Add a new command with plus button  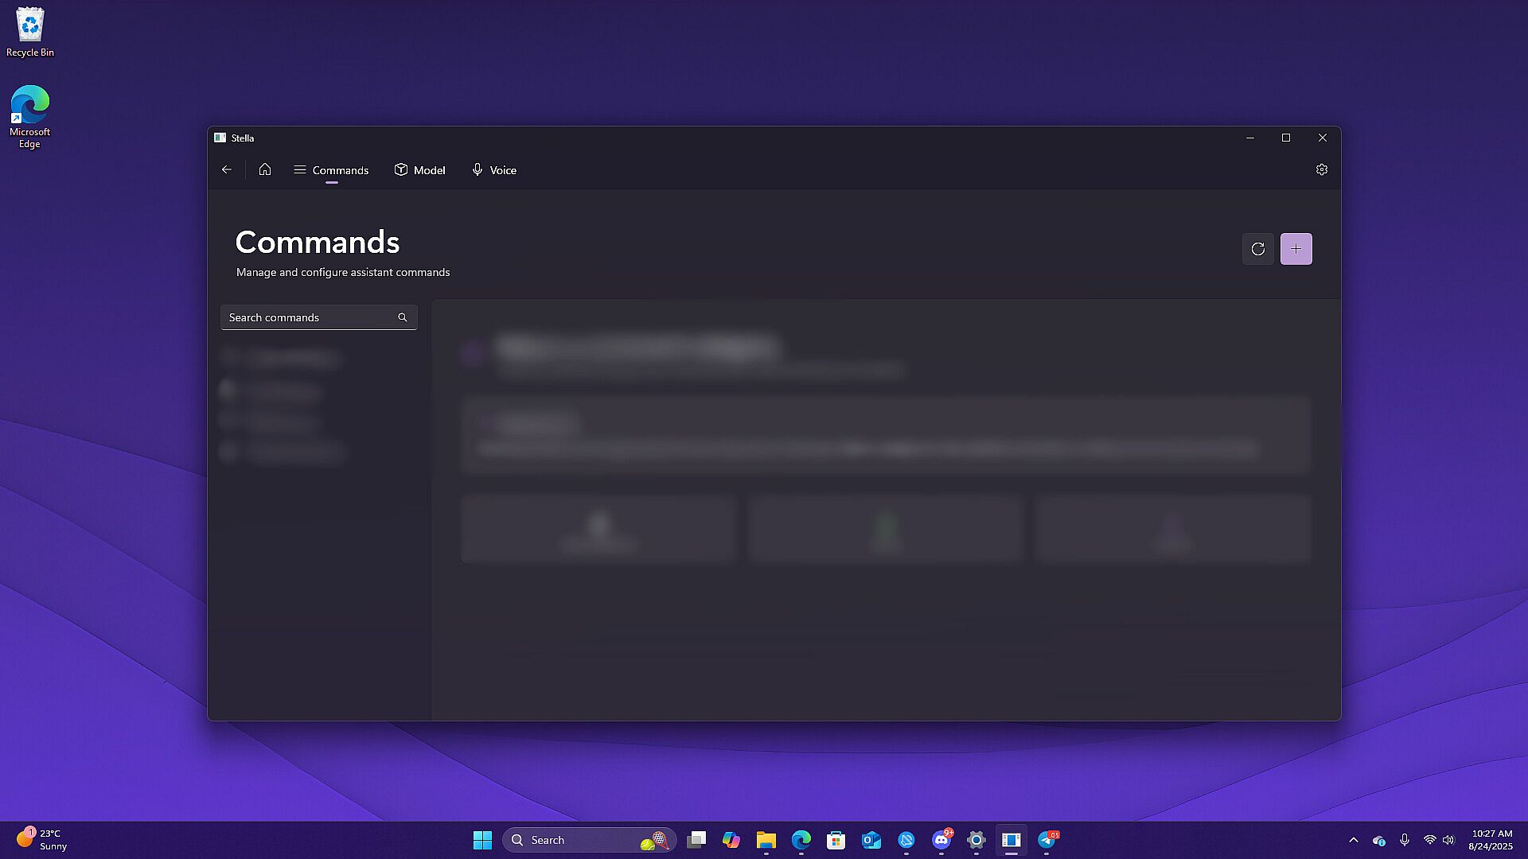[x=1296, y=249]
